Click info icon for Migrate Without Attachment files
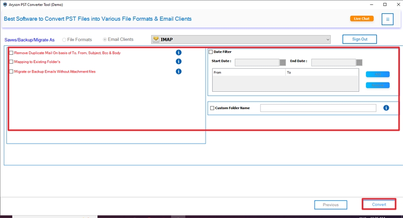 coord(179,72)
